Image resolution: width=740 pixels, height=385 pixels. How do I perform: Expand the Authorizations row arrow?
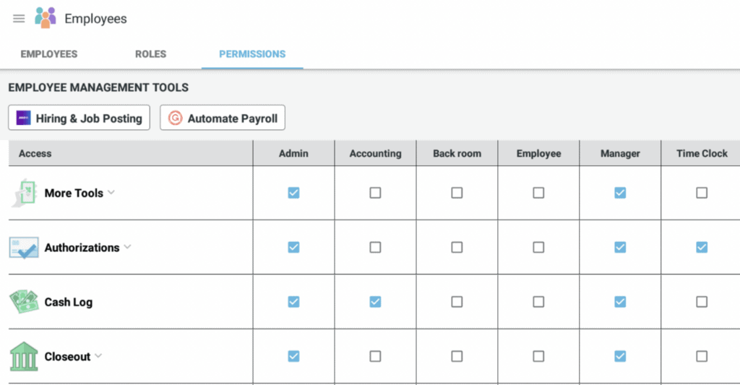127,247
